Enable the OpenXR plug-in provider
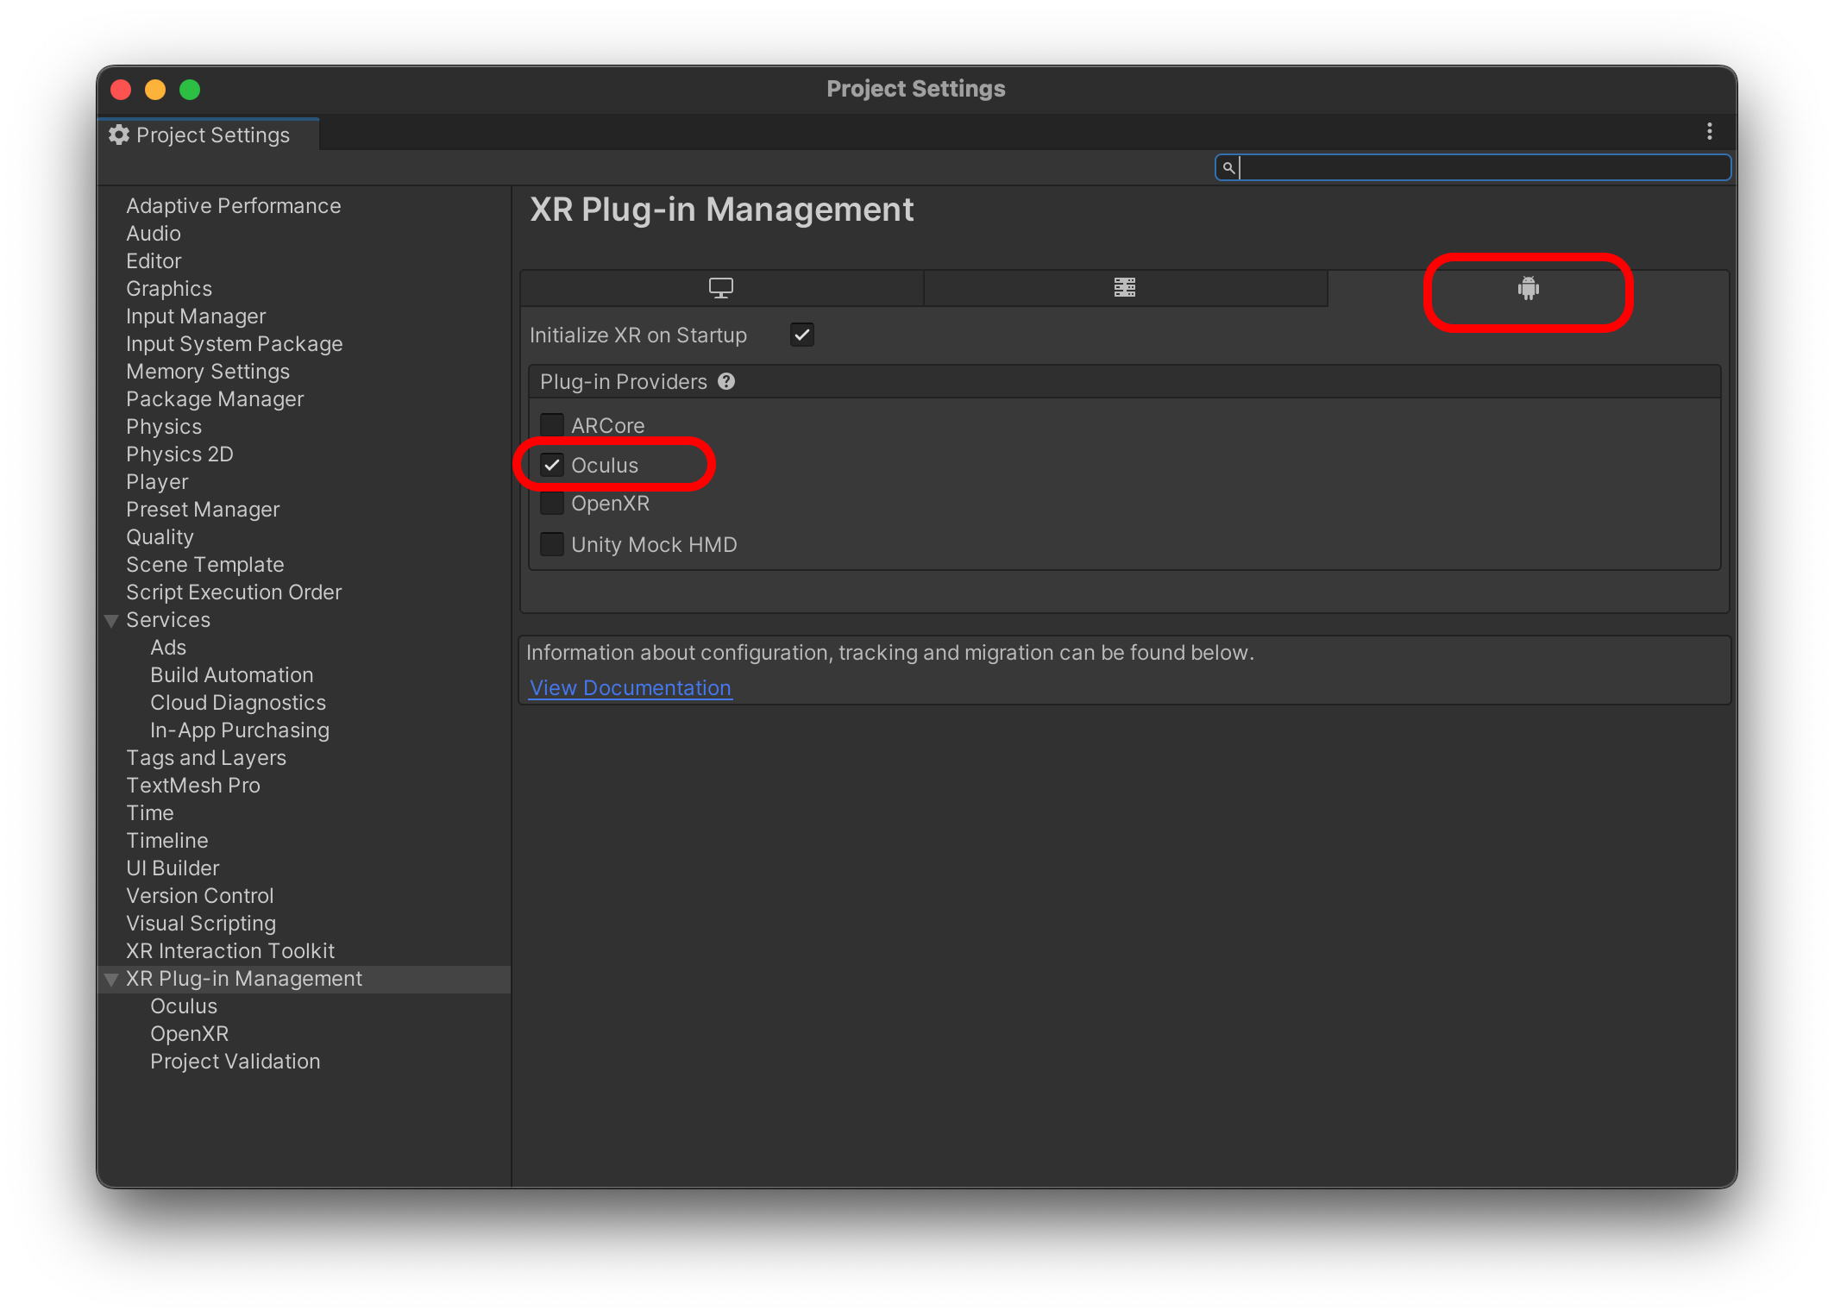 pos(552,504)
